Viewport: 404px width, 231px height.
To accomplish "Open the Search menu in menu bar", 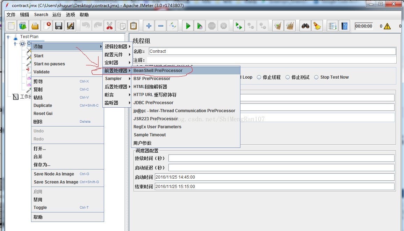I will coord(41,15).
